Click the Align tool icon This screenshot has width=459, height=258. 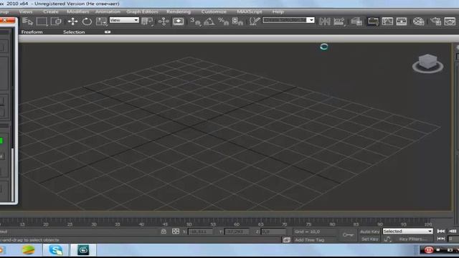[x=339, y=21]
